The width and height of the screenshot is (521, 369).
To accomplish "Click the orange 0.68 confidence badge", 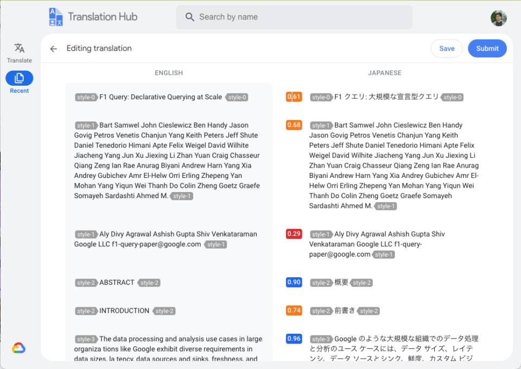I will tap(294, 125).
